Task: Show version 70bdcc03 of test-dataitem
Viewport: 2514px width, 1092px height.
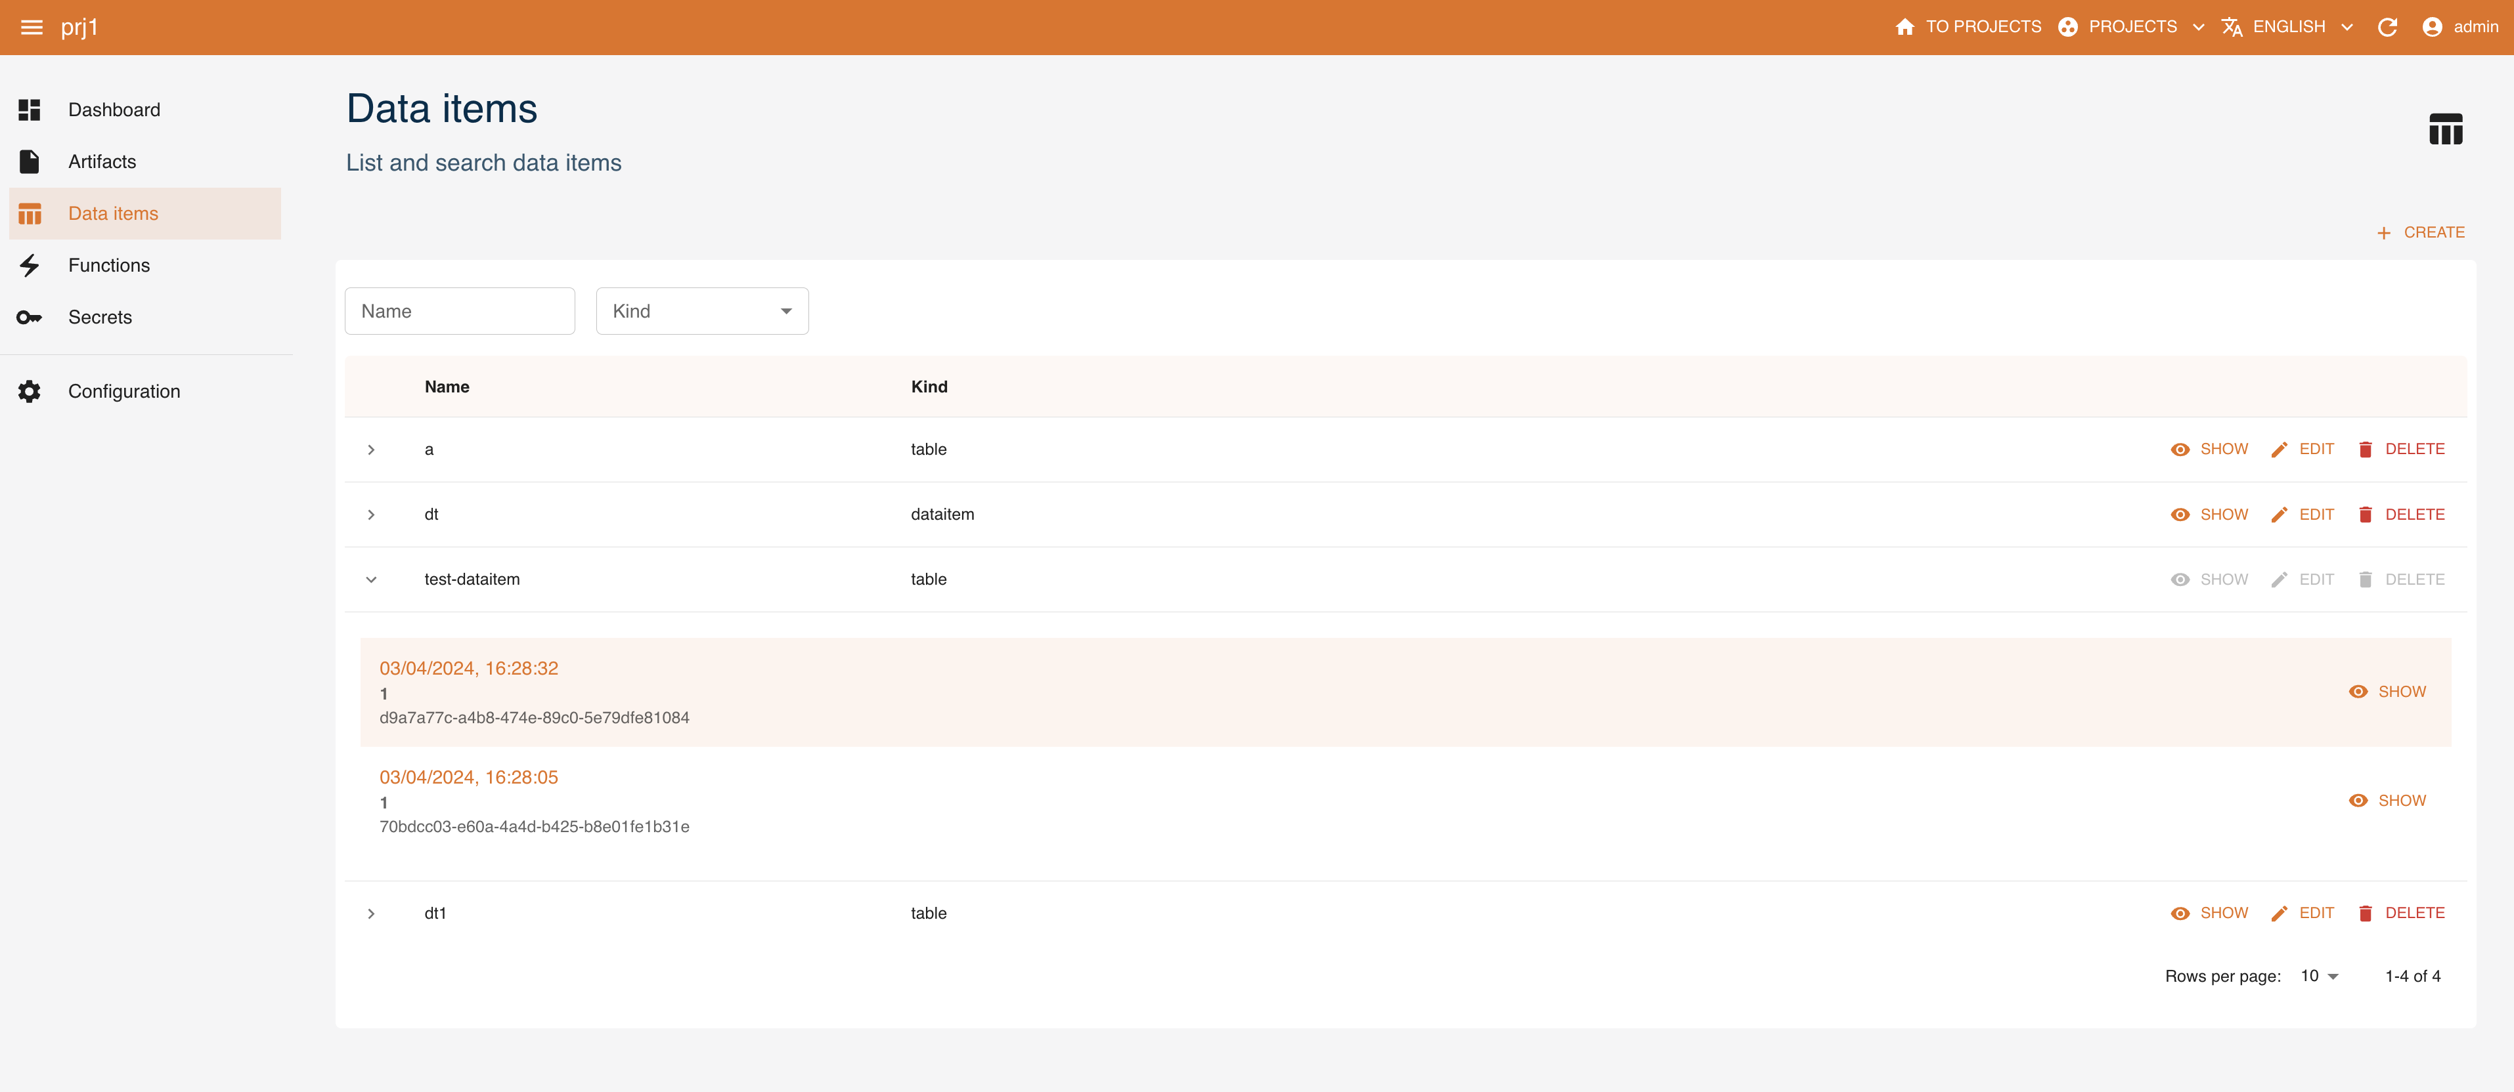Action: pyautogui.click(x=2387, y=801)
